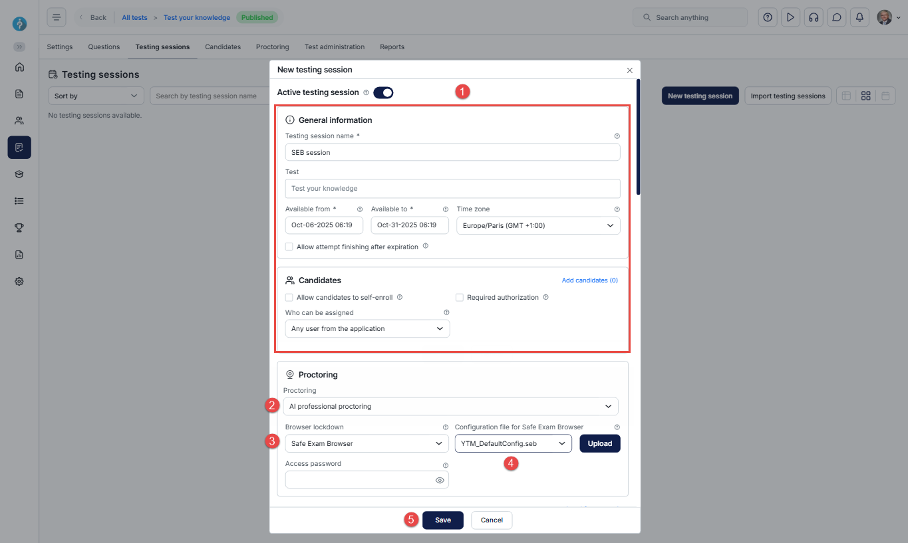Viewport: 908px width, 543px height.
Task: Tick the Required authorization checkbox
Action: click(460, 298)
